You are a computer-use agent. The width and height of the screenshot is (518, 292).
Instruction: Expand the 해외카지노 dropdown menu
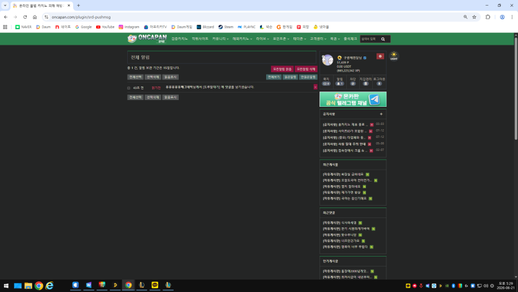242,39
